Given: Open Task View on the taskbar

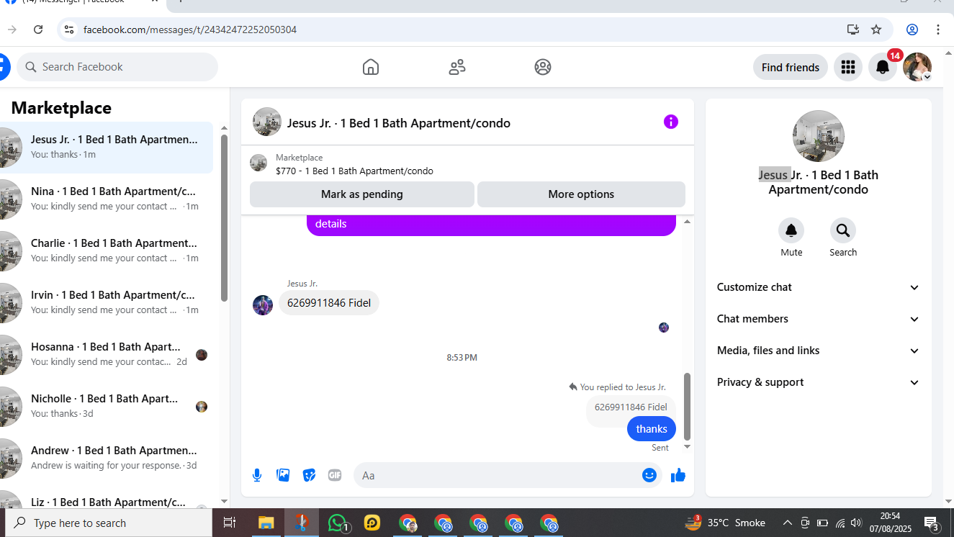Looking at the screenshot, I should (230, 523).
